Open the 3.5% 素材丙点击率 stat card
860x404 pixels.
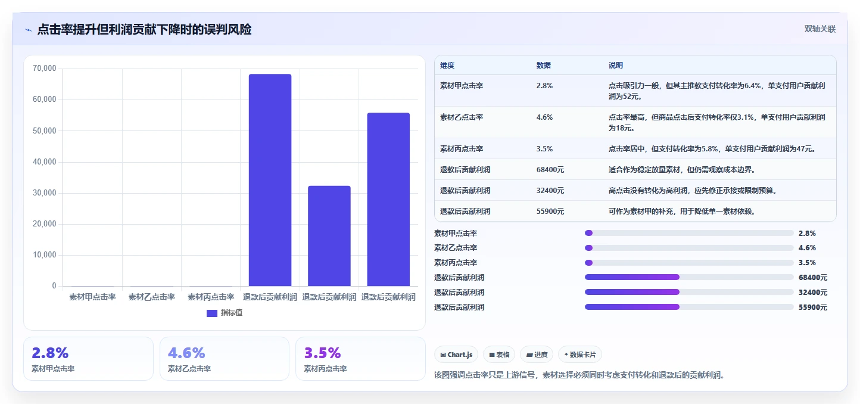click(x=360, y=359)
